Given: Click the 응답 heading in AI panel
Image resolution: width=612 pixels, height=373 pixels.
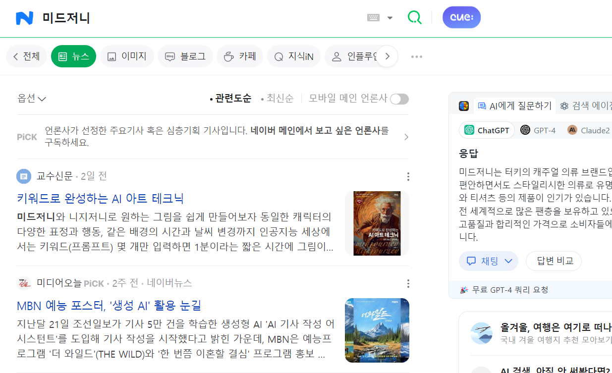Looking at the screenshot, I should click(468, 153).
